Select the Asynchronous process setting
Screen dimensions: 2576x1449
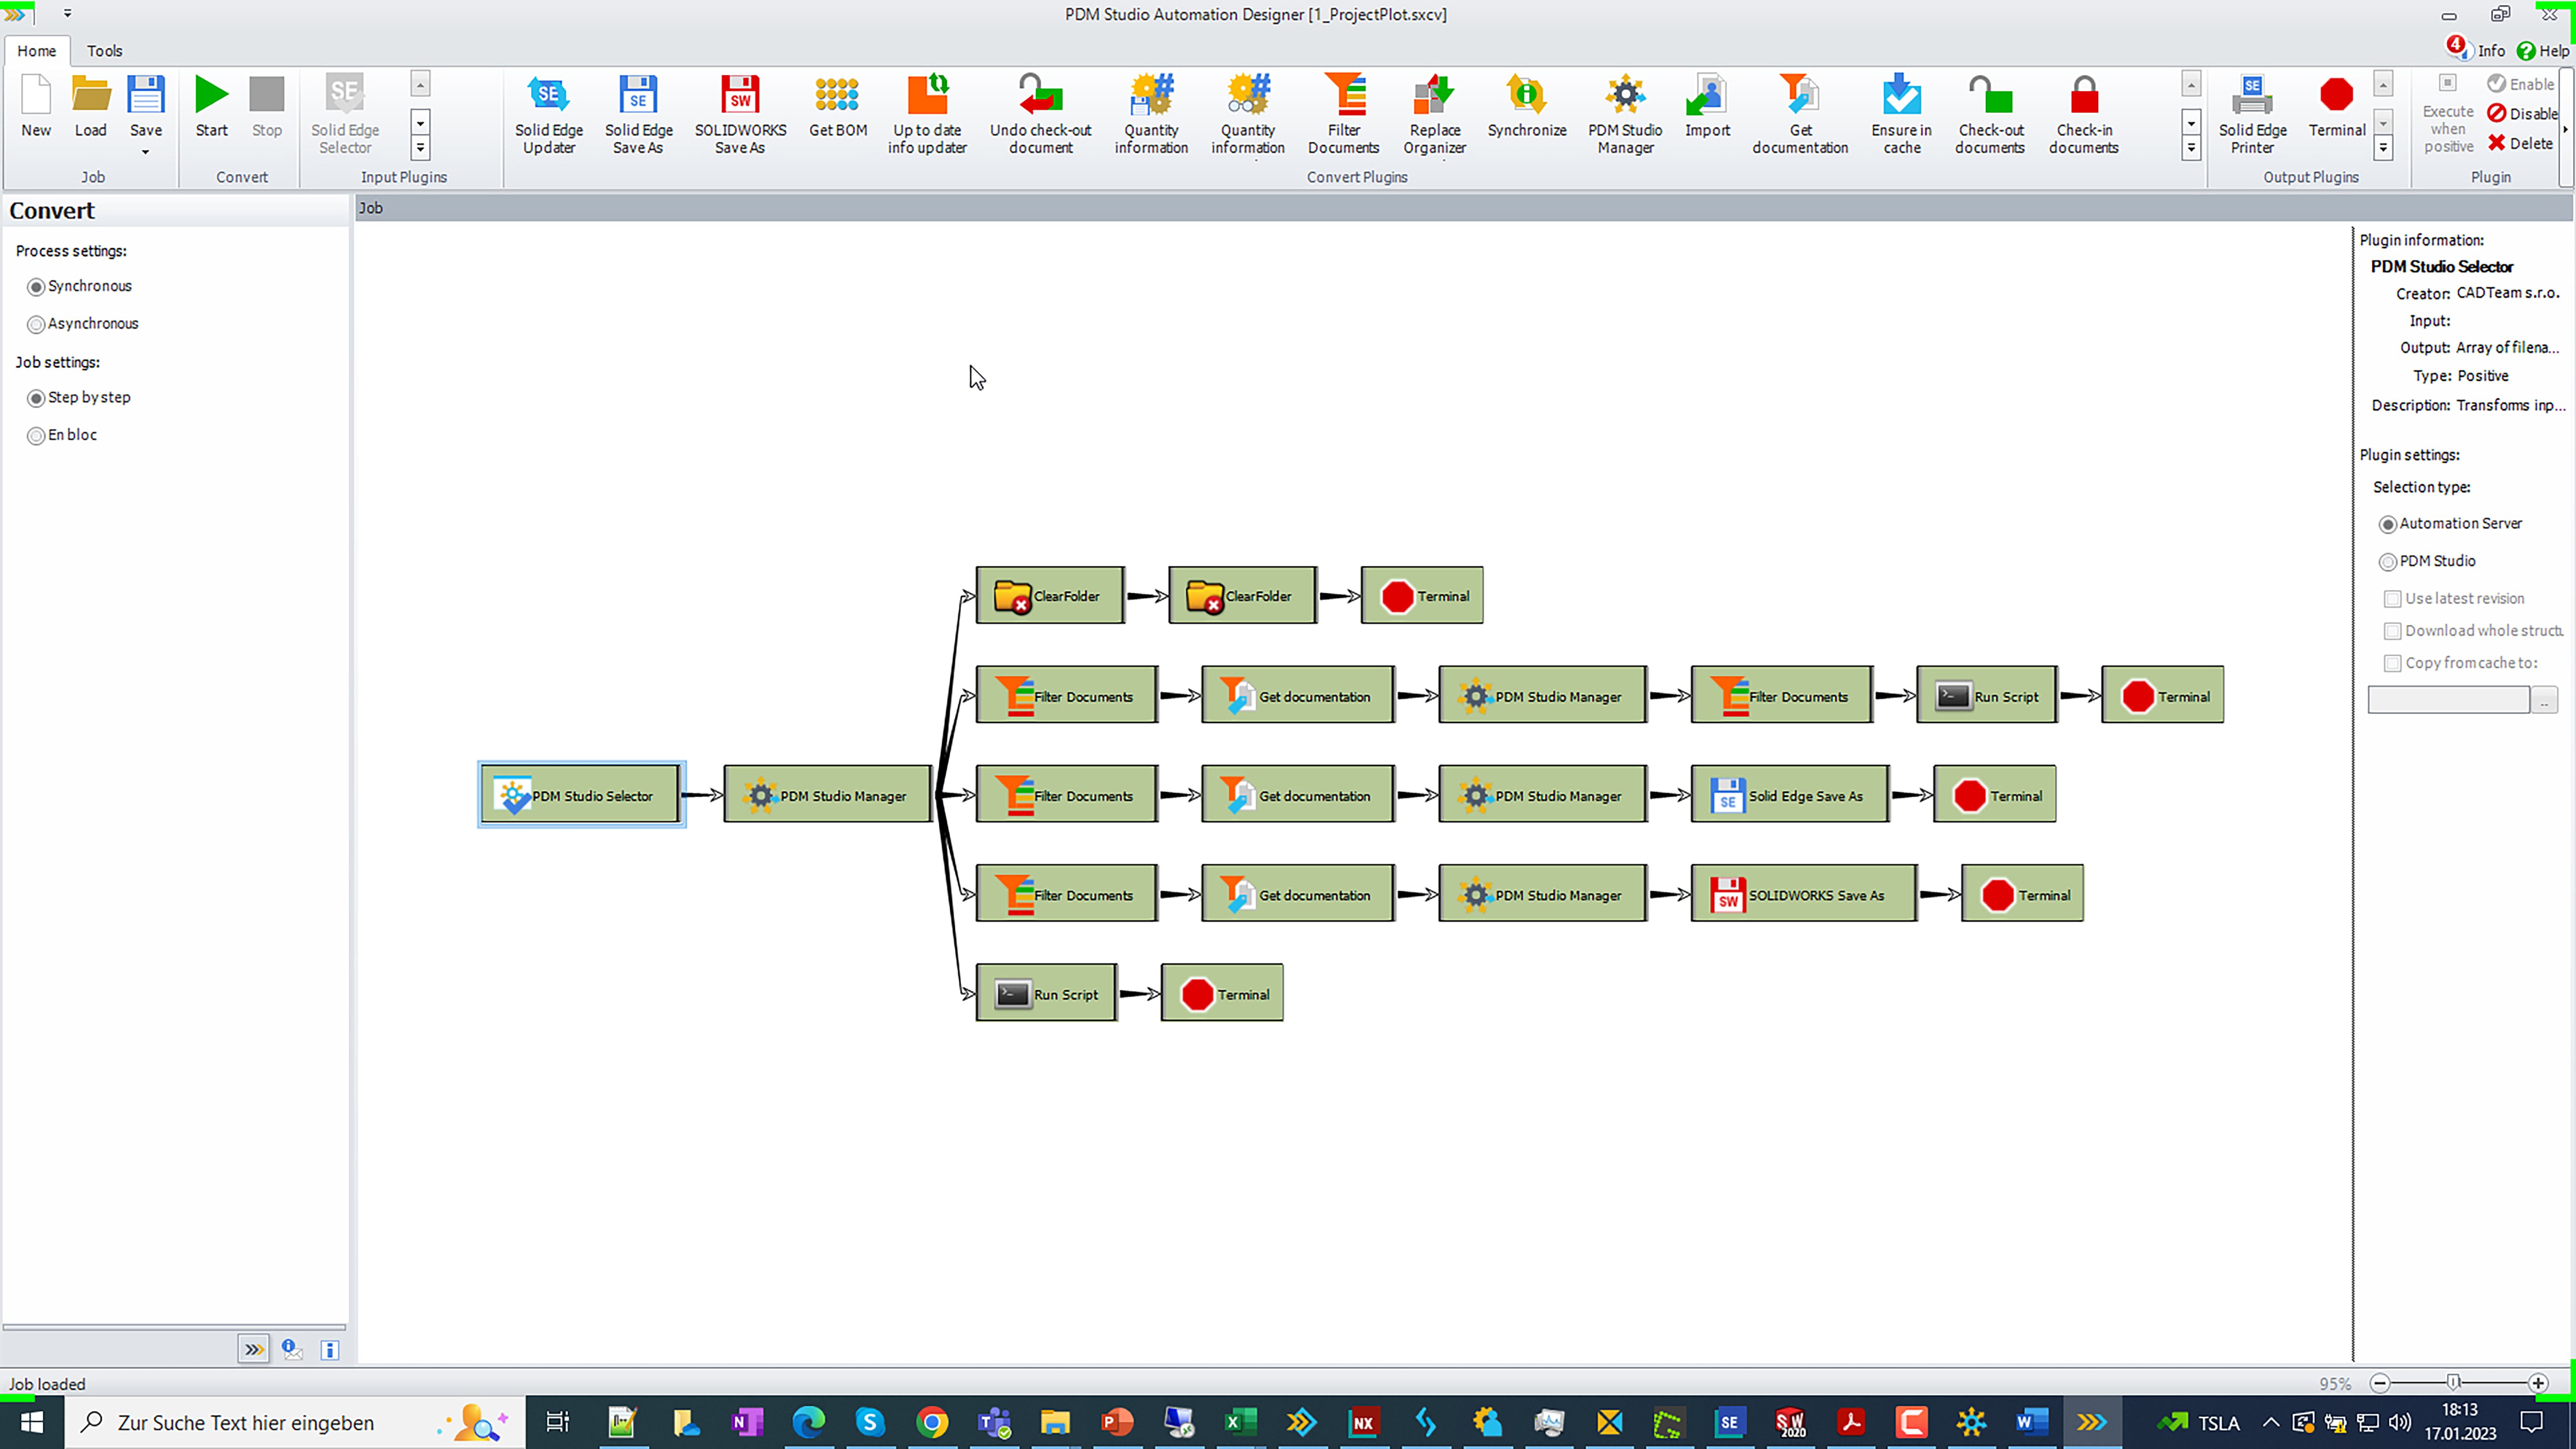point(37,324)
